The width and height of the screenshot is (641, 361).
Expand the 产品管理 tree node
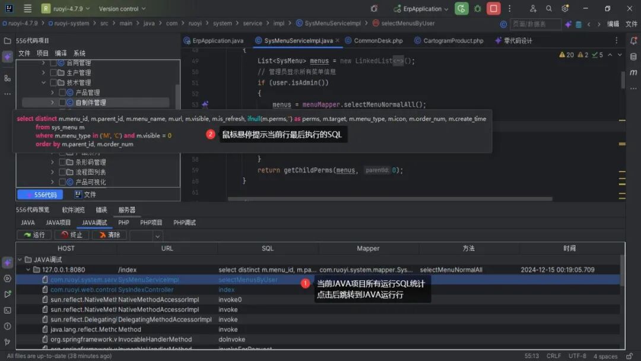52,93
